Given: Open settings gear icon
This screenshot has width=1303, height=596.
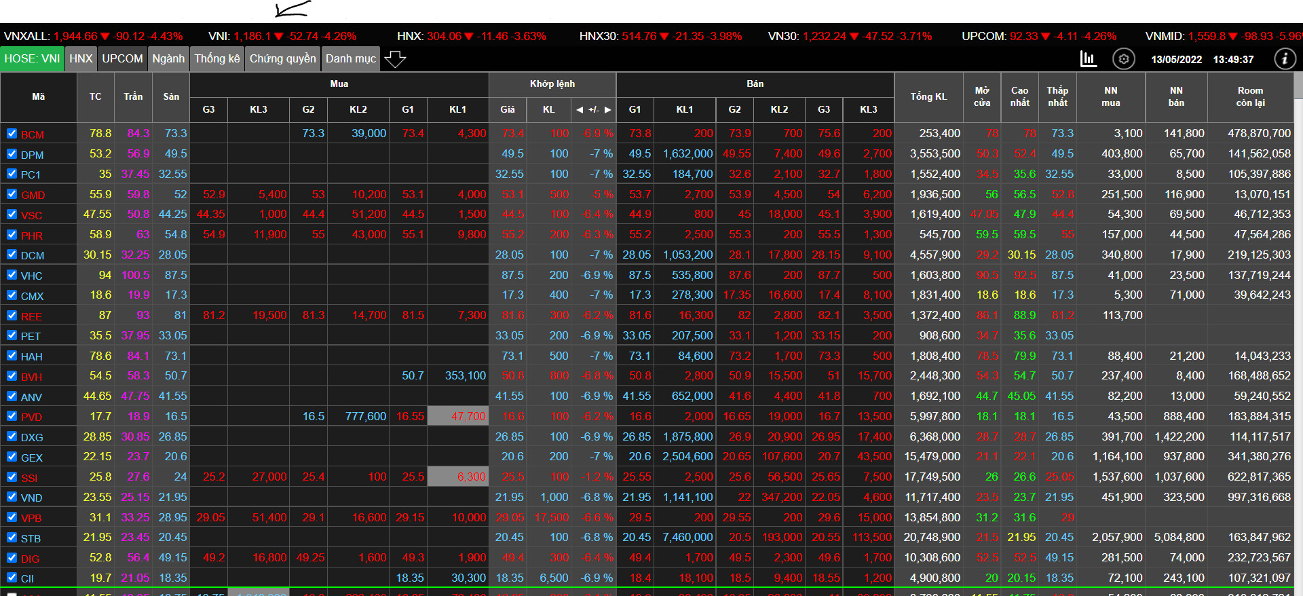Looking at the screenshot, I should [x=1124, y=59].
